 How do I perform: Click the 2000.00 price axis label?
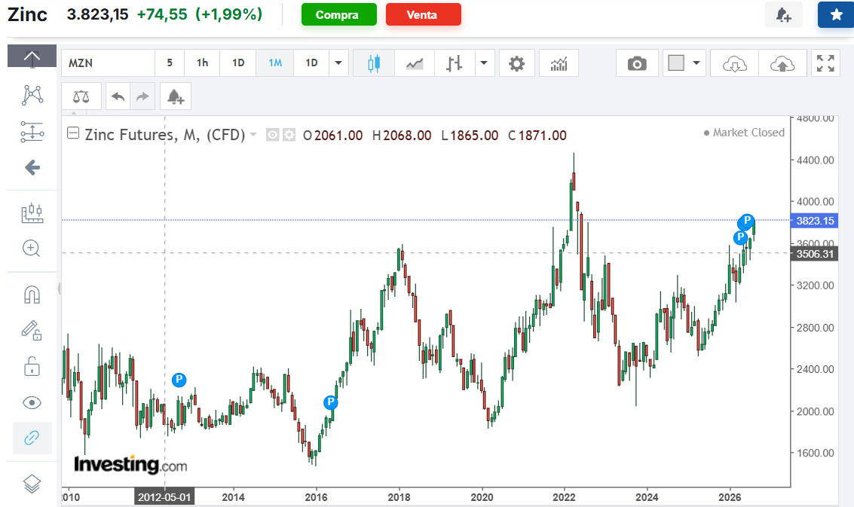(815, 411)
